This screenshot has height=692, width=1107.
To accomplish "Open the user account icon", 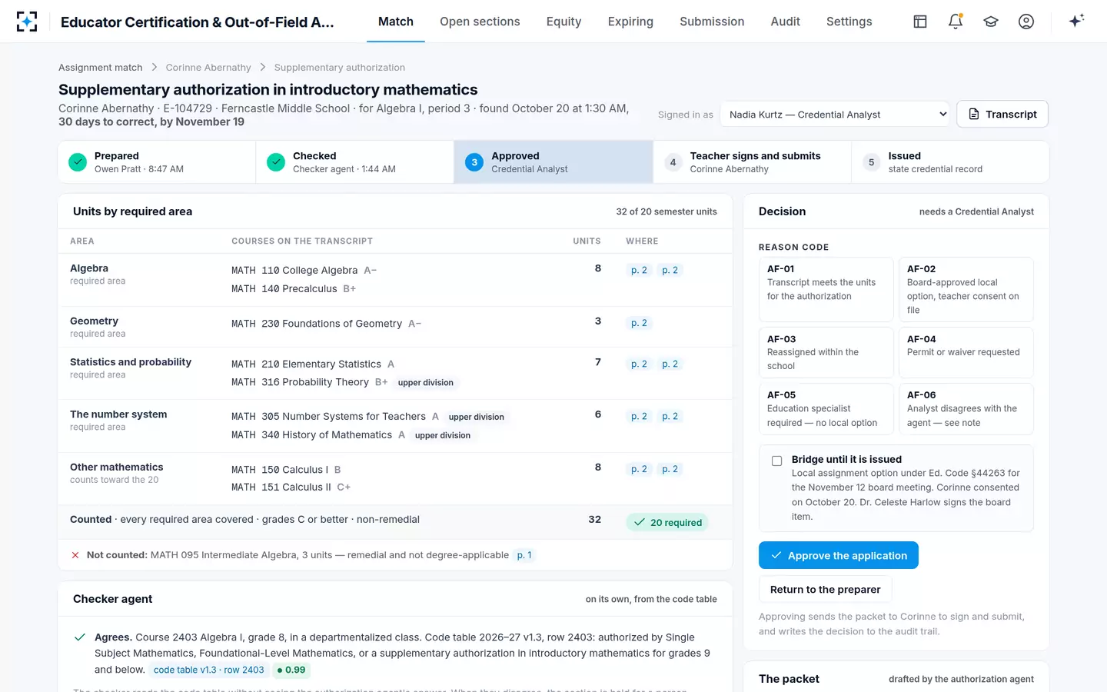I will 1026,22.
